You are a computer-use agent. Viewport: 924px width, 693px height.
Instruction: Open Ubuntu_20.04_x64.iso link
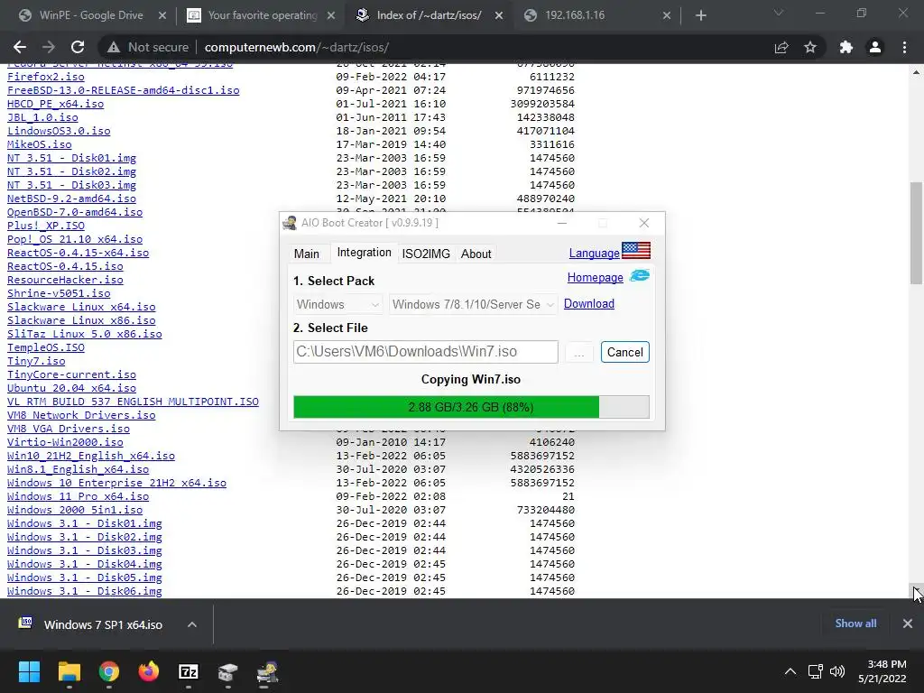pyautogui.click(x=71, y=388)
